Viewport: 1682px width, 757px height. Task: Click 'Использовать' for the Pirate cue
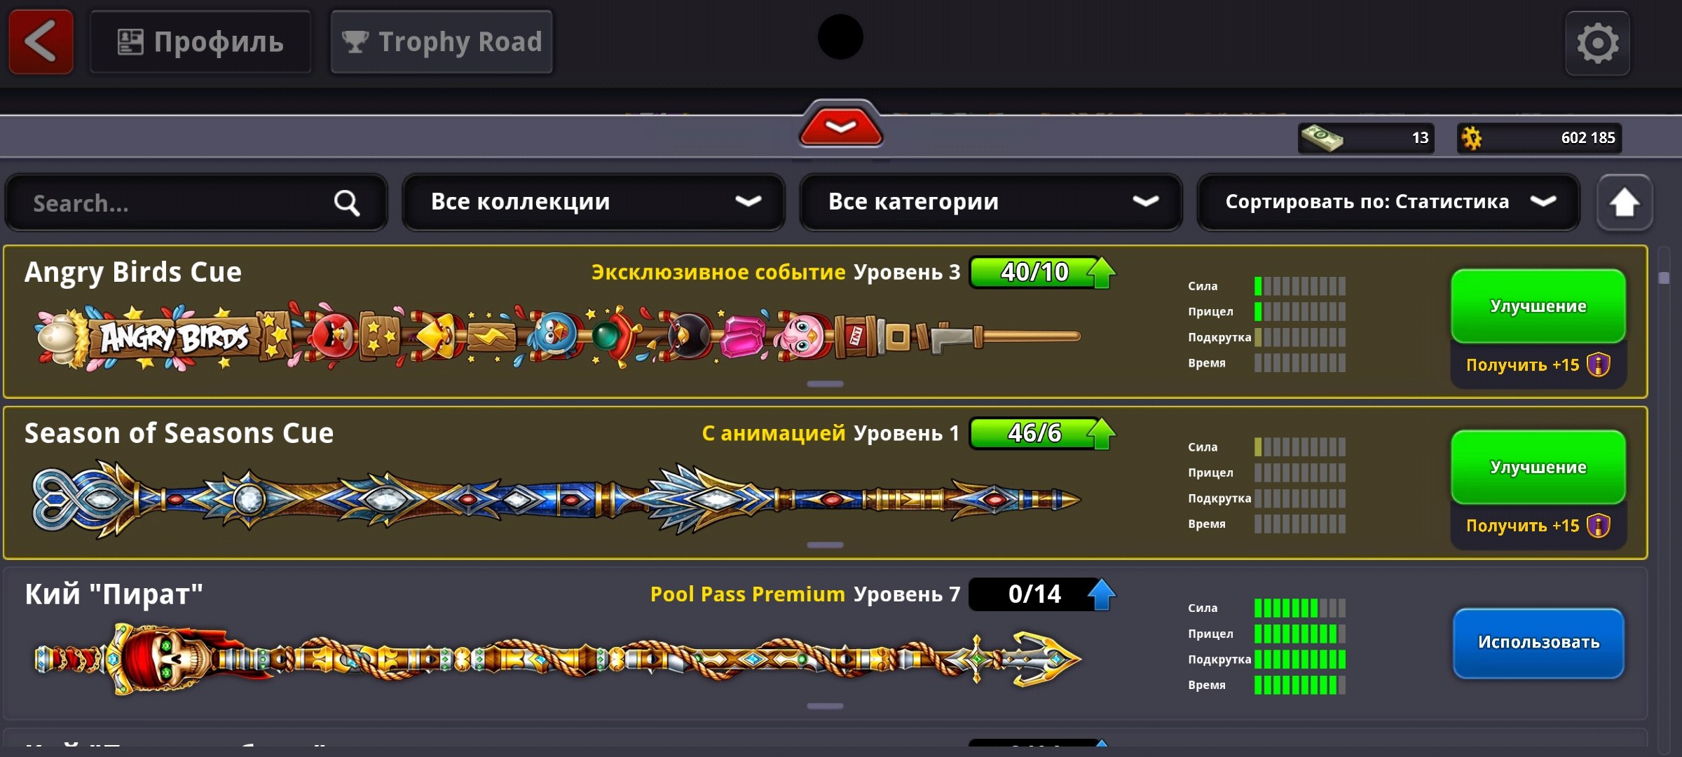click(x=1538, y=643)
